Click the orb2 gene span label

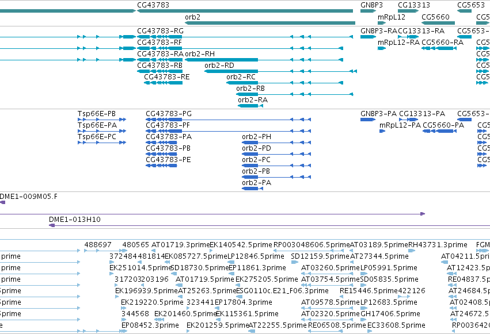[192, 17]
